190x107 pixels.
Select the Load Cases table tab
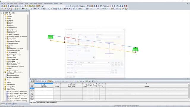(x=33, y=102)
